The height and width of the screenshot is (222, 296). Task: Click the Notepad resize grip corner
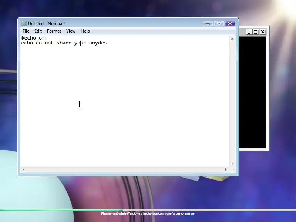pyautogui.click(x=233, y=171)
